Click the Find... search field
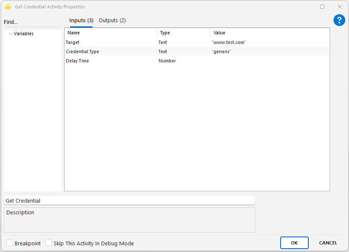The height and width of the screenshot is (252, 349). 32,22
